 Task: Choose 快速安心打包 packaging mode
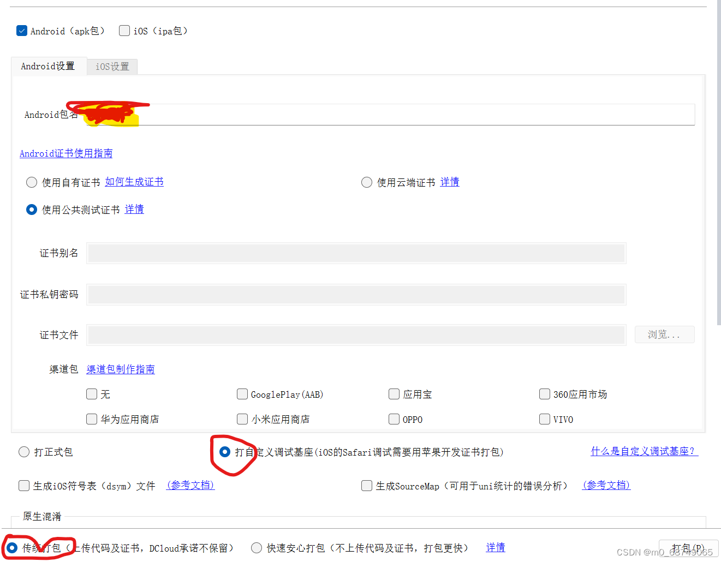pyautogui.click(x=257, y=547)
